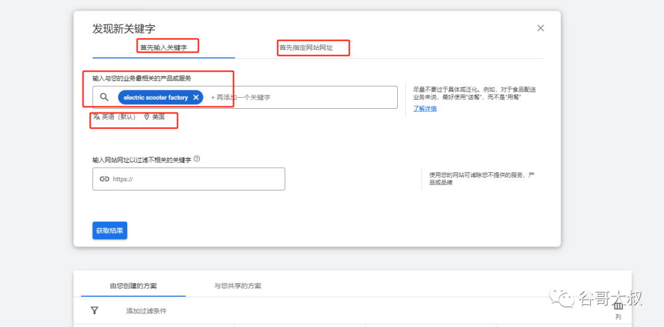Open the 列 columns button

point(618,312)
